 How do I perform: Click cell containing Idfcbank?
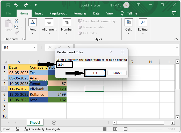coord(38,89)
